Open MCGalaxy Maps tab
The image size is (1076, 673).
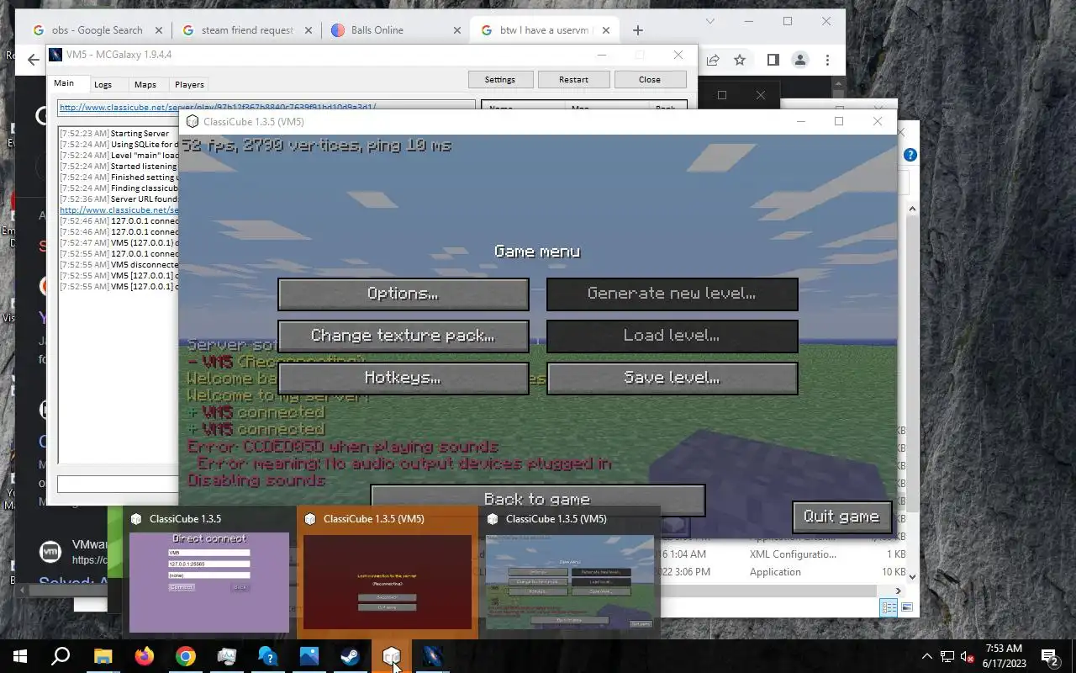(x=145, y=84)
